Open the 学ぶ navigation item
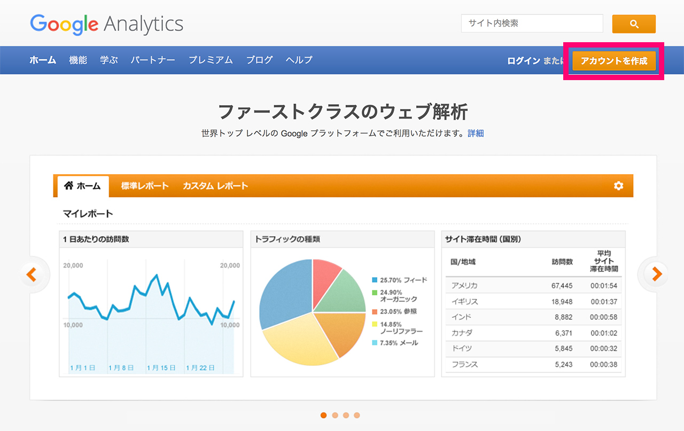 (x=109, y=60)
